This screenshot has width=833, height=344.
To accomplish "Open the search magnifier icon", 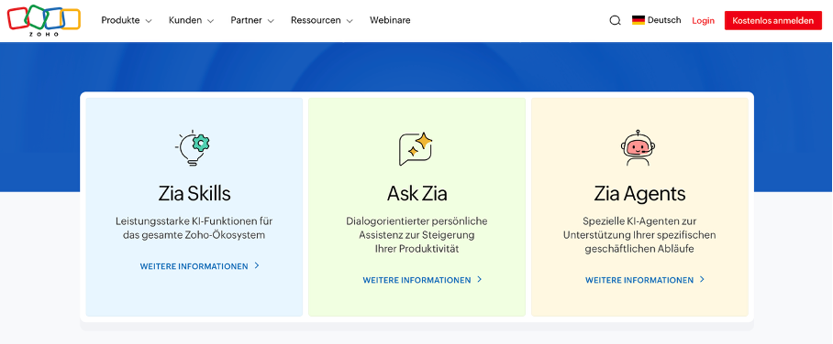I will pyautogui.click(x=615, y=21).
